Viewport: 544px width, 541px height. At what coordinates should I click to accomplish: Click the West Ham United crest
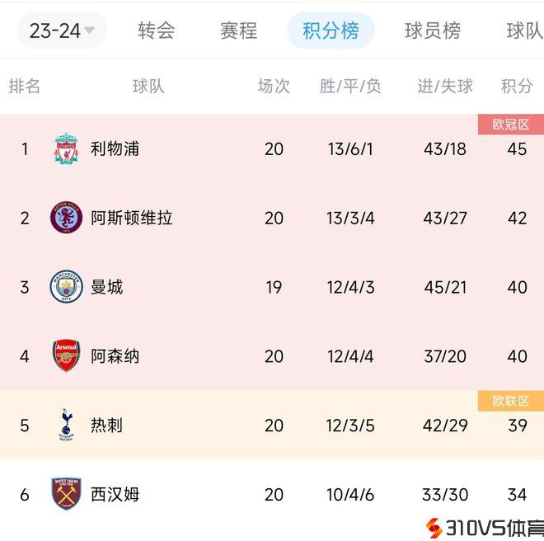67,495
